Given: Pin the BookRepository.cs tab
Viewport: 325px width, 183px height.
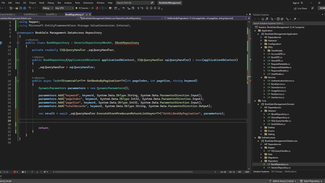Looking at the screenshot, I should click(x=86, y=14).
